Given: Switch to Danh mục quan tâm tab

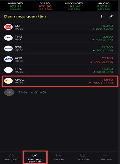Looking at the screenshot, I should [x=35, y=157].
